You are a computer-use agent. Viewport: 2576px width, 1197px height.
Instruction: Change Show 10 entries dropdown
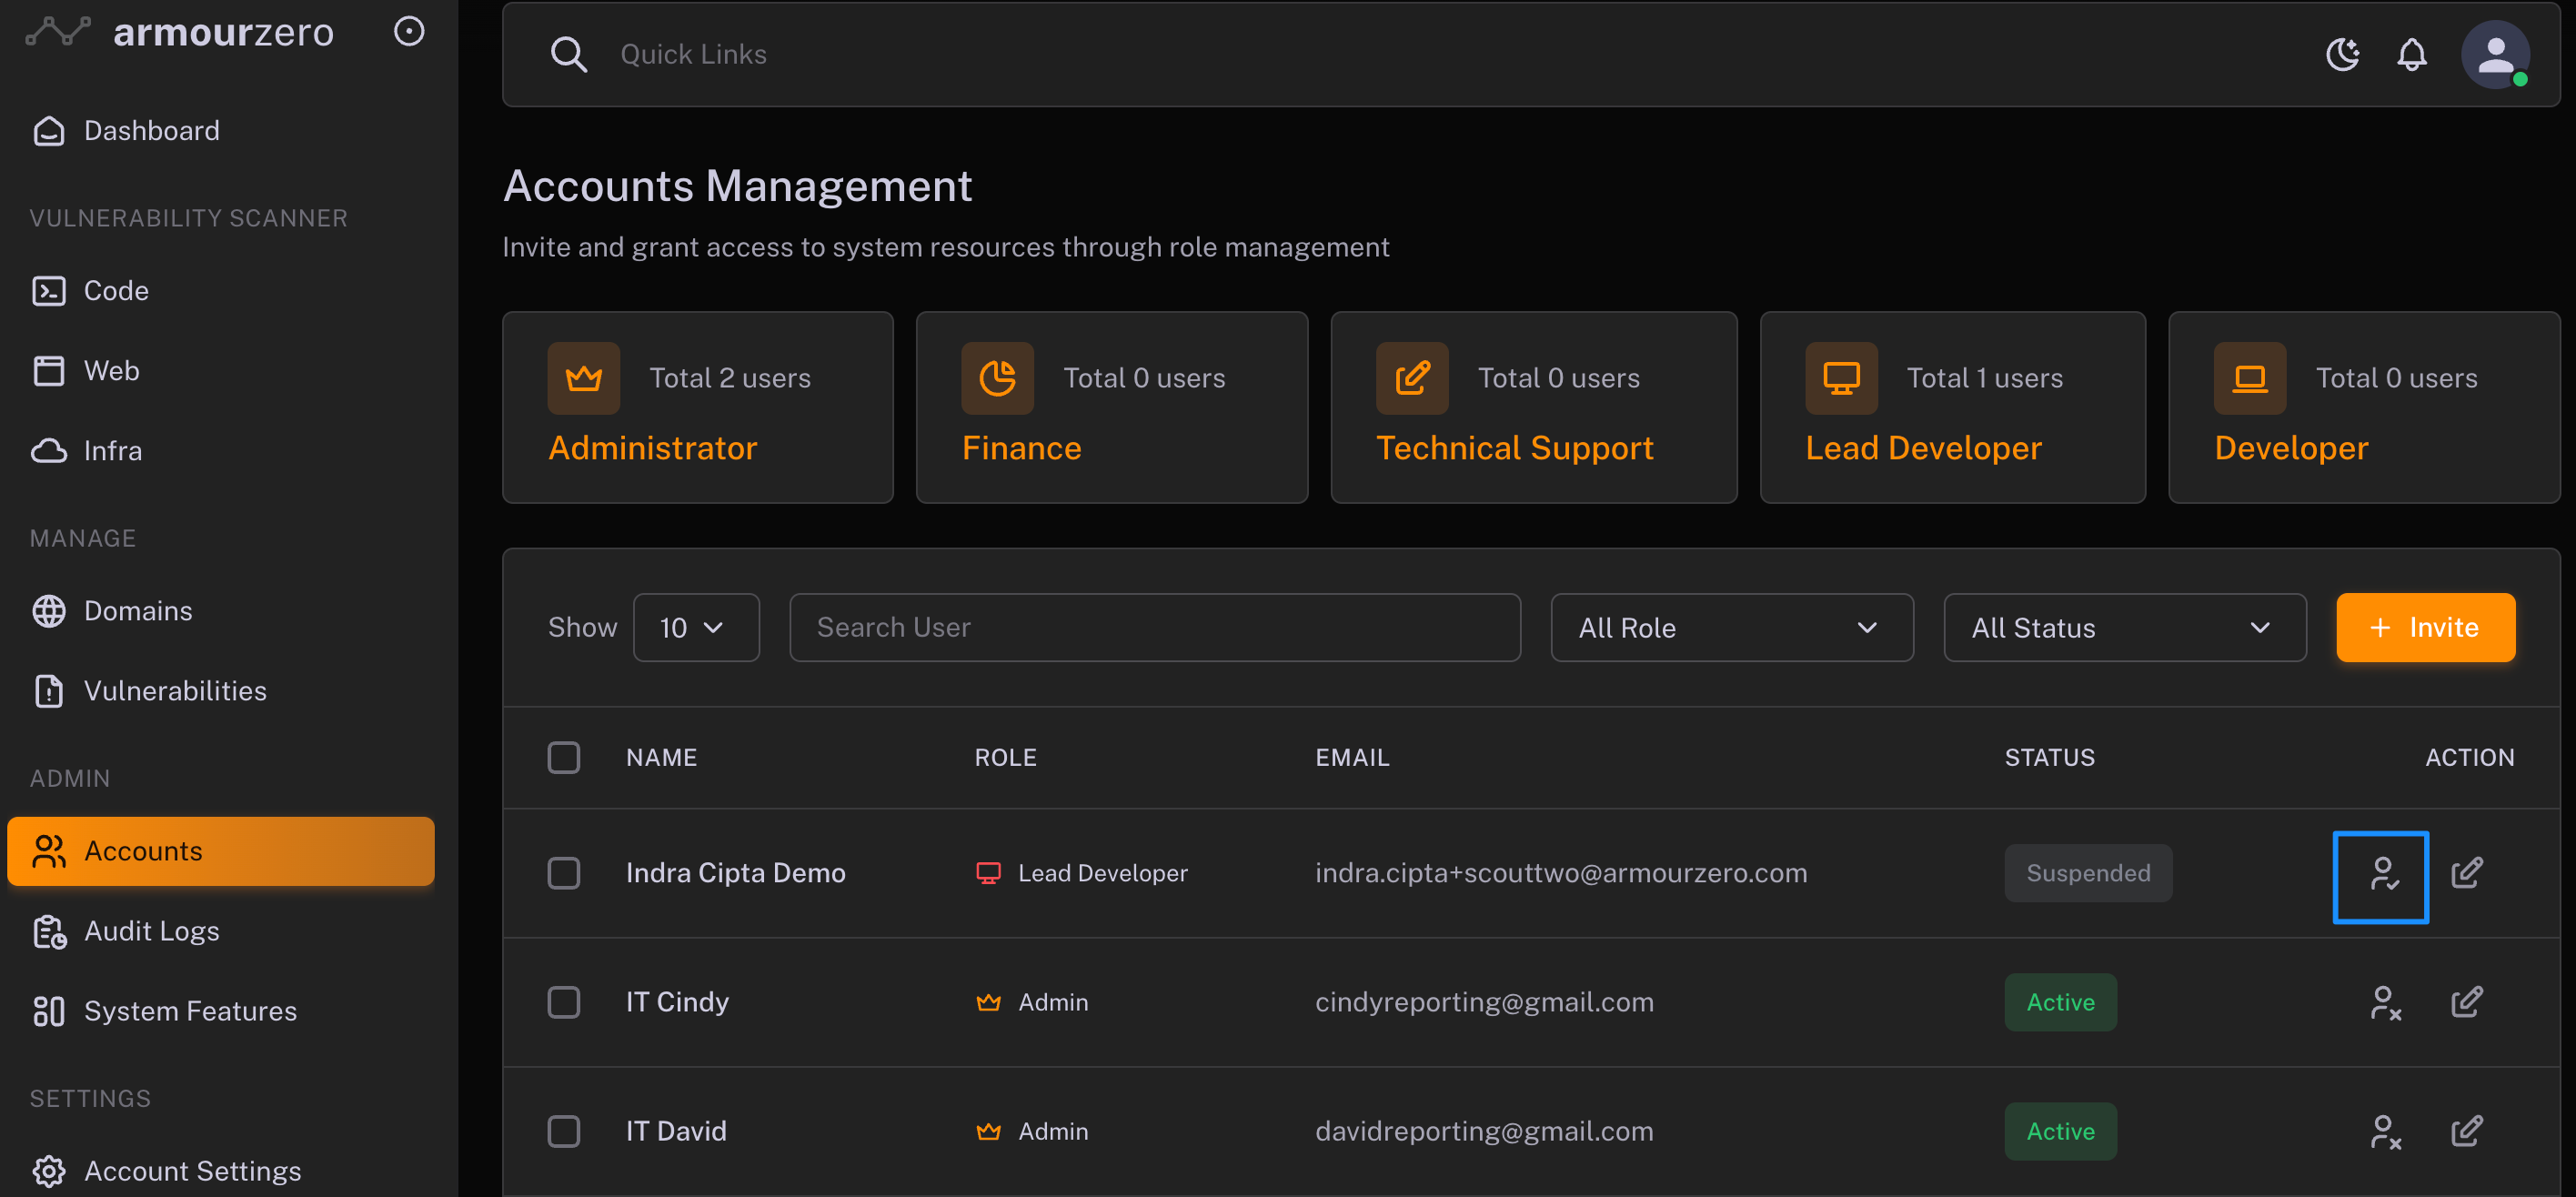click(695, 627)
